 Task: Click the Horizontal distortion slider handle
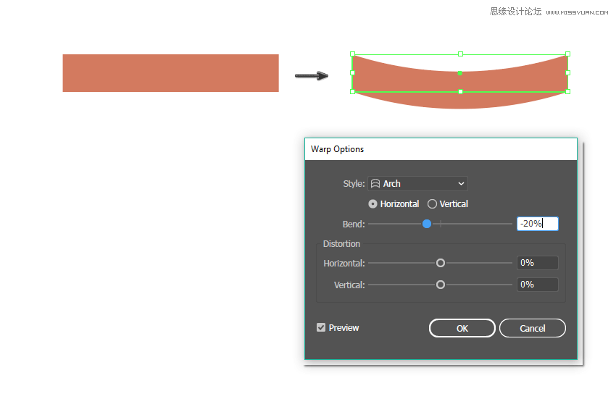pos(441,263)
